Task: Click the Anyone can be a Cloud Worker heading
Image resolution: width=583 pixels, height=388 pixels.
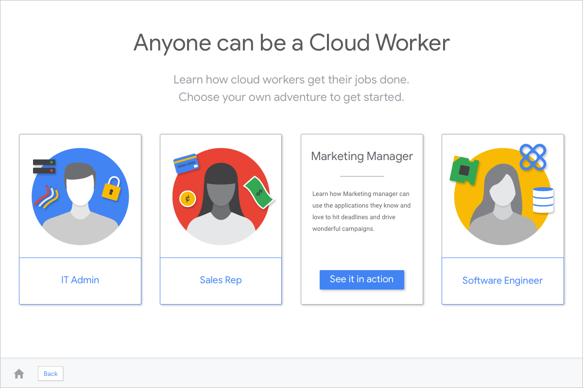Action: tap(291, 43)
